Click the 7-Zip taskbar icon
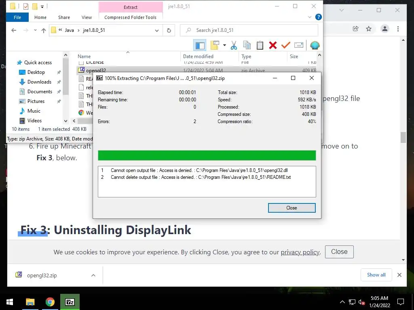This screenshot has height=310, width=414. tap(70, 302)
